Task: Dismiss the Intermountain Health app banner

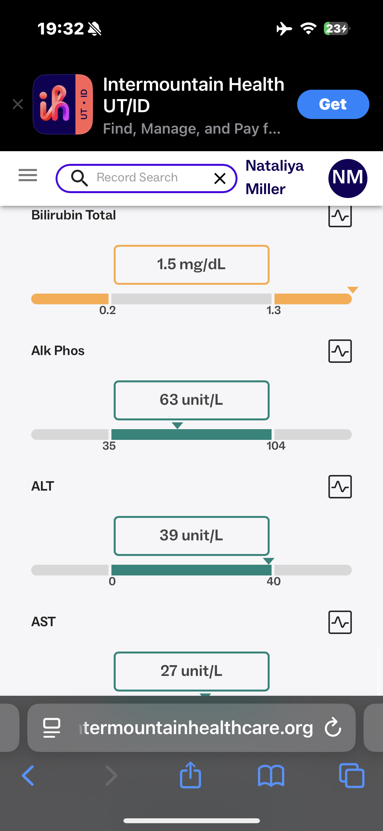Action: click(18, 104)
